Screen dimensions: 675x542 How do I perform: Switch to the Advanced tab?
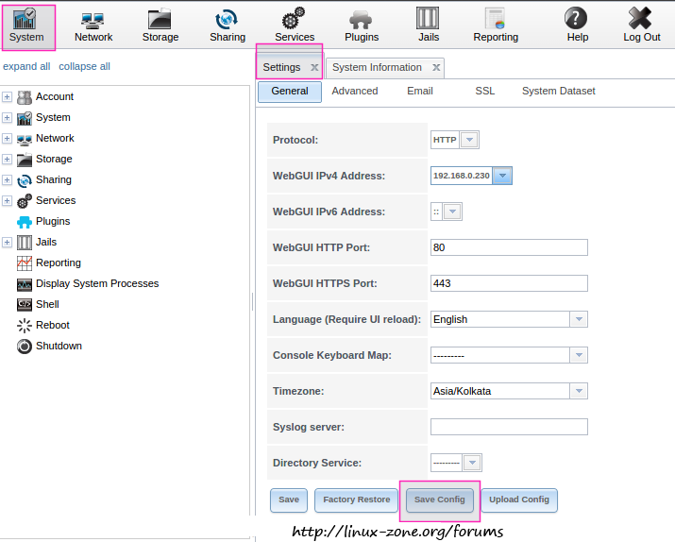[x=354, y=91]
